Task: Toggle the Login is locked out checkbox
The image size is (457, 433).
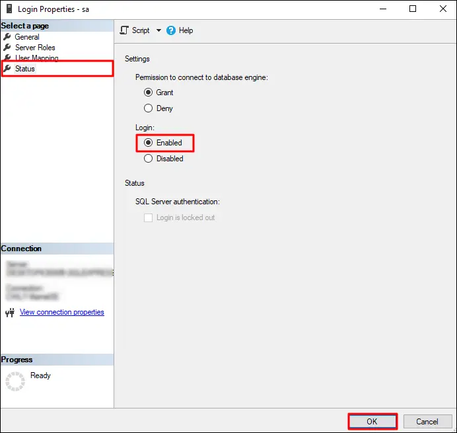Action: 149,217
